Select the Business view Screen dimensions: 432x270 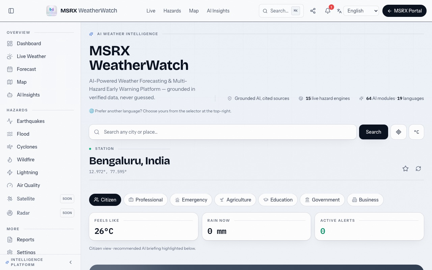[365, 200]
